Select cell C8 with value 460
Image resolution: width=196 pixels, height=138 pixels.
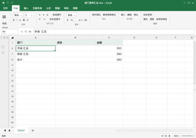109,60
